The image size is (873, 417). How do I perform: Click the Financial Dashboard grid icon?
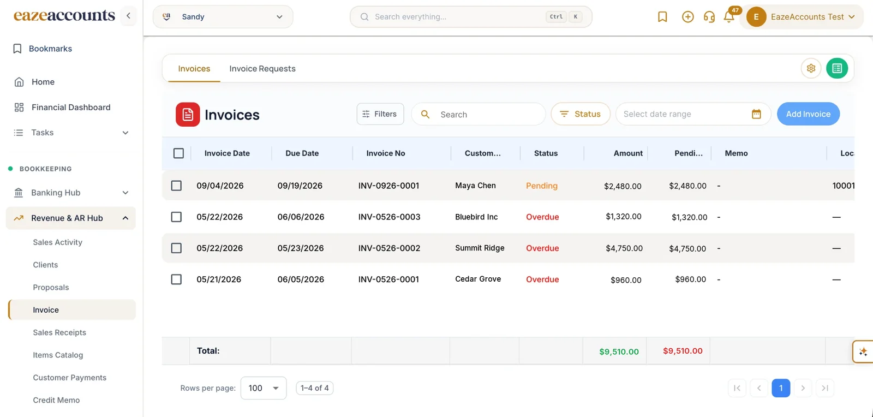tap(19, 108)
